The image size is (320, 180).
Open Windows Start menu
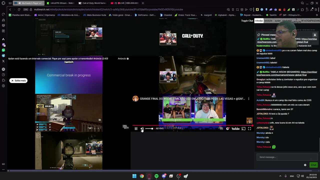point(134,176)
